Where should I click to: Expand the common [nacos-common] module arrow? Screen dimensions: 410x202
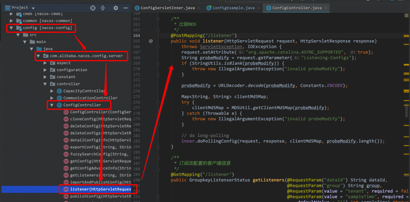[11, 20]
